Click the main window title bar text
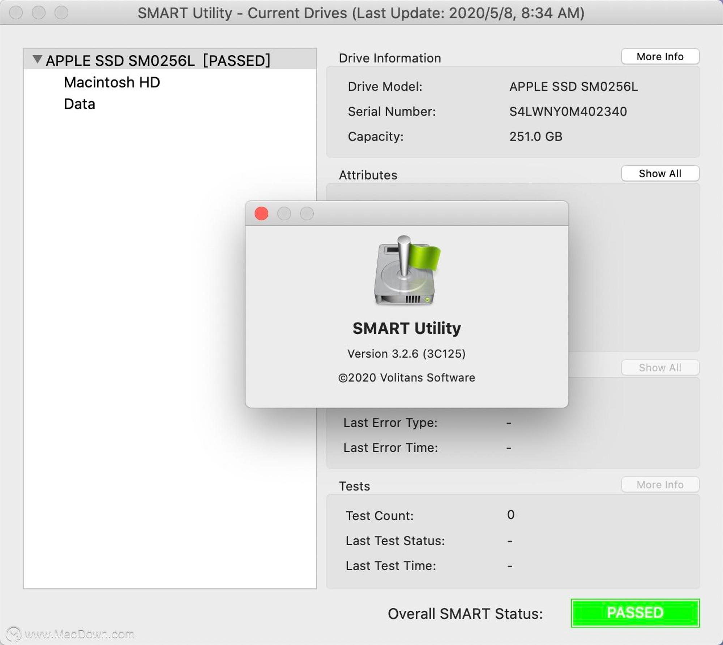 click(361, 13)
